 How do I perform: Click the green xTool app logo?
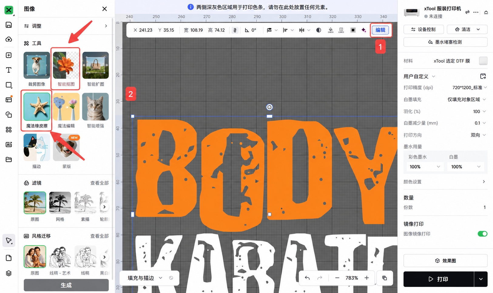click(x=9, y=10)
